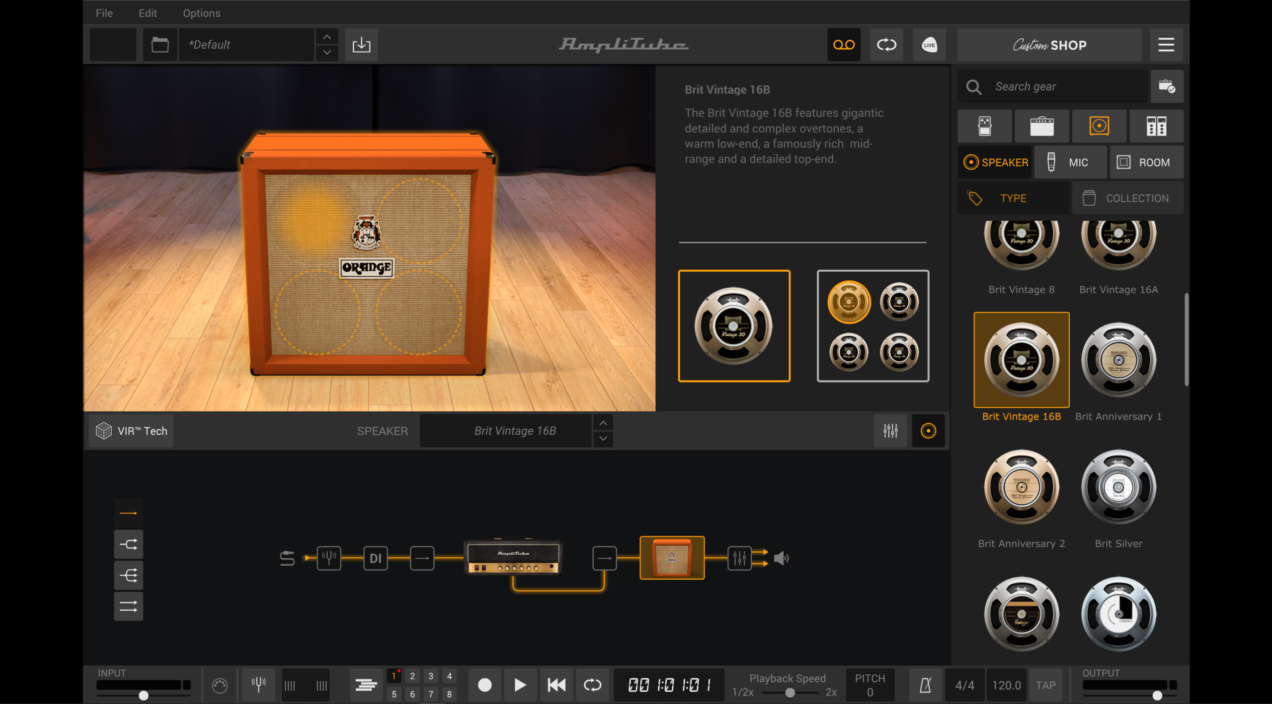This screenshot has height=704, width=1272.
Task: Open Live mode pick icon
Action: pyautogui.click(x=929, y=45)
